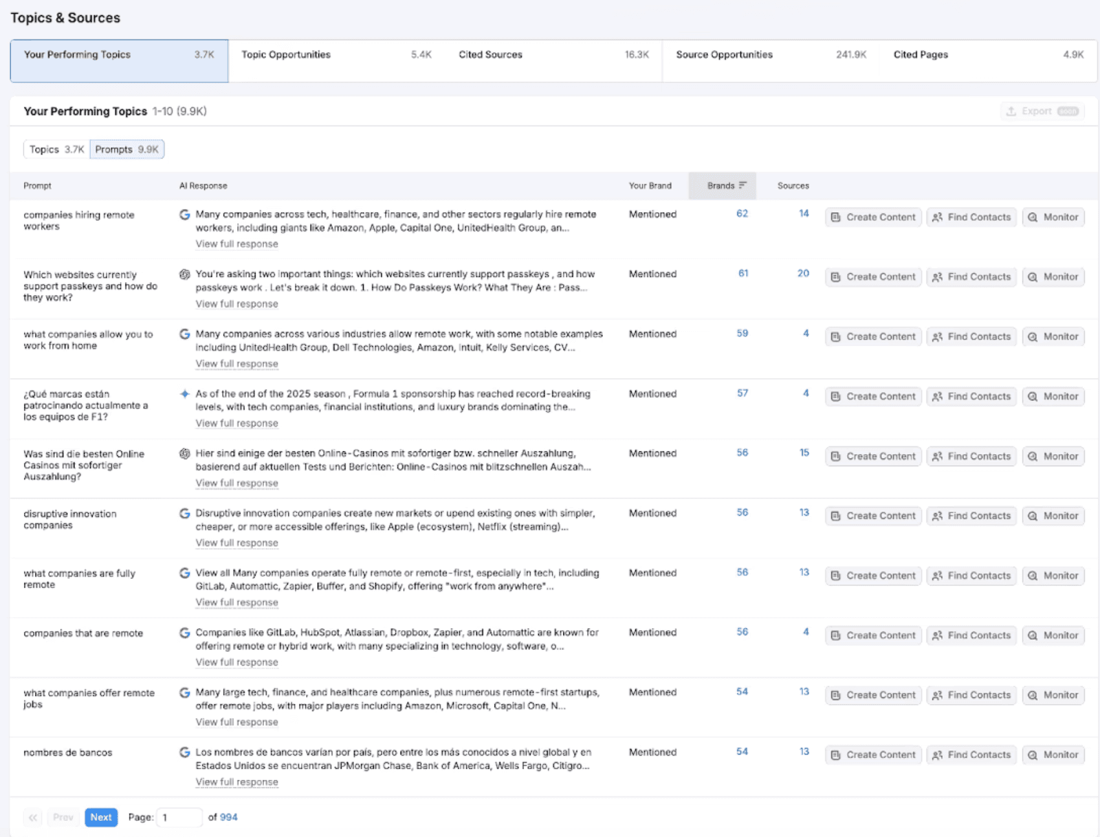Screen dimensions: 1100x837
Task: Google icon for 'work from home' row
Action: pyautogui.click(x=185, y=334)
